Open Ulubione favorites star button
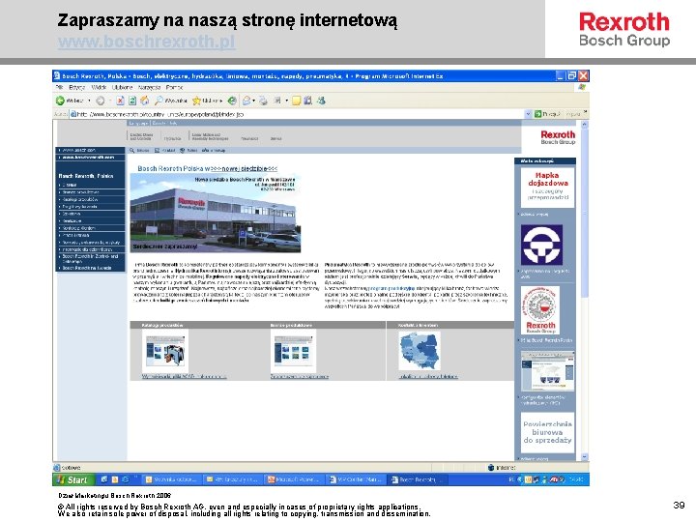 (207, 101)
